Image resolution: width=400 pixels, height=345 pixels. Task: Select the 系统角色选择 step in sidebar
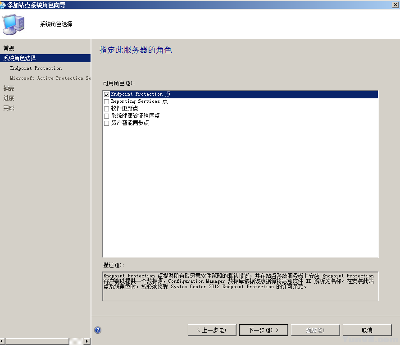click(45, 58)
